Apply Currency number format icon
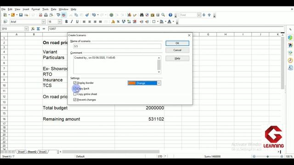294x165 pixels. tap(113, 22)
